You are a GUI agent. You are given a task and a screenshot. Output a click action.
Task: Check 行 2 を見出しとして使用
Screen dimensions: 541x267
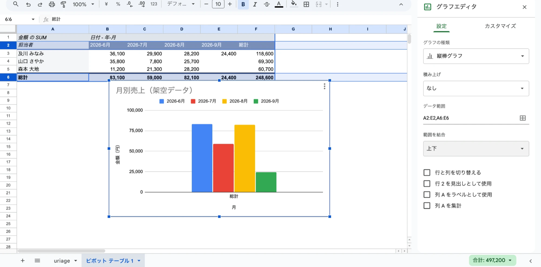pyautogui.click(x=427, y=184)
